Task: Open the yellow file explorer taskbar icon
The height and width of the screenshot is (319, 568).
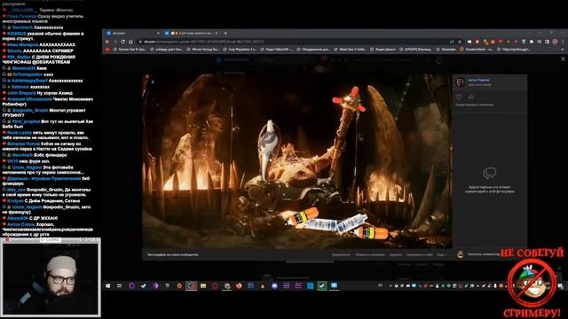Action: coord(203,285)
